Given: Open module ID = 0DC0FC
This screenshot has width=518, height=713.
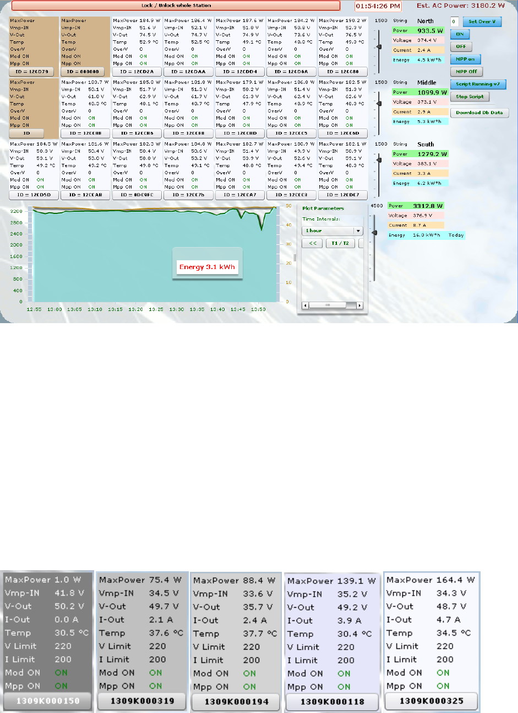Looking at the screenshot, I should point(136,195).
